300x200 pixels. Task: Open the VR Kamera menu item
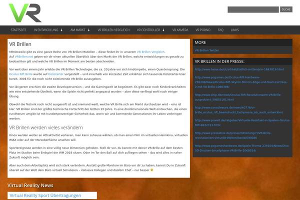180,30
